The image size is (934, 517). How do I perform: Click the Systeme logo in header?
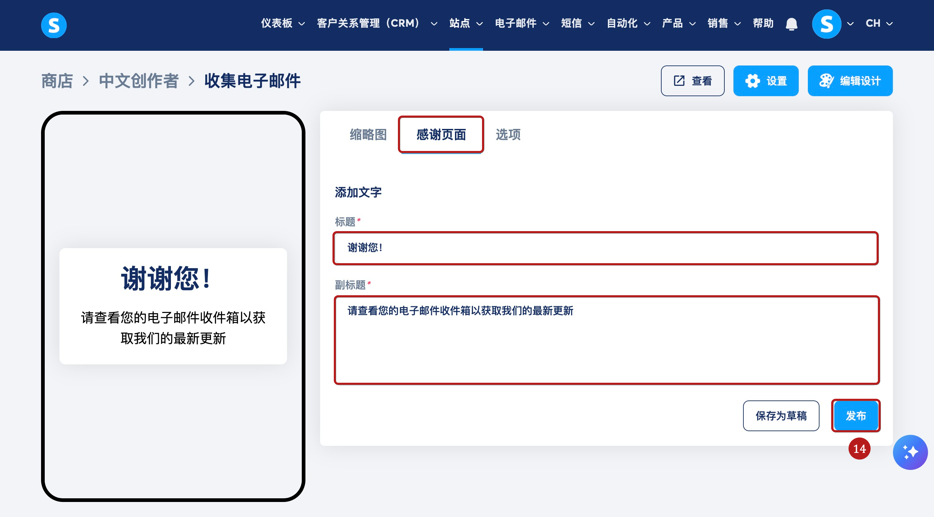pyautogui.click(x=54, y=25)
